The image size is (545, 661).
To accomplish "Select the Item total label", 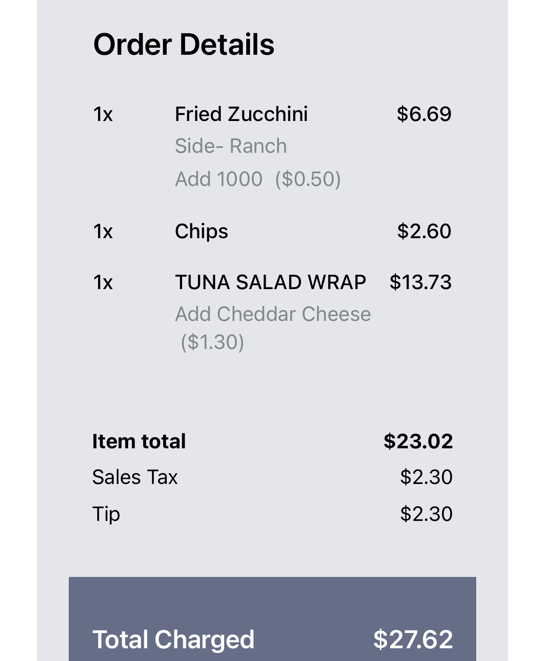I will tap(139, 442).
